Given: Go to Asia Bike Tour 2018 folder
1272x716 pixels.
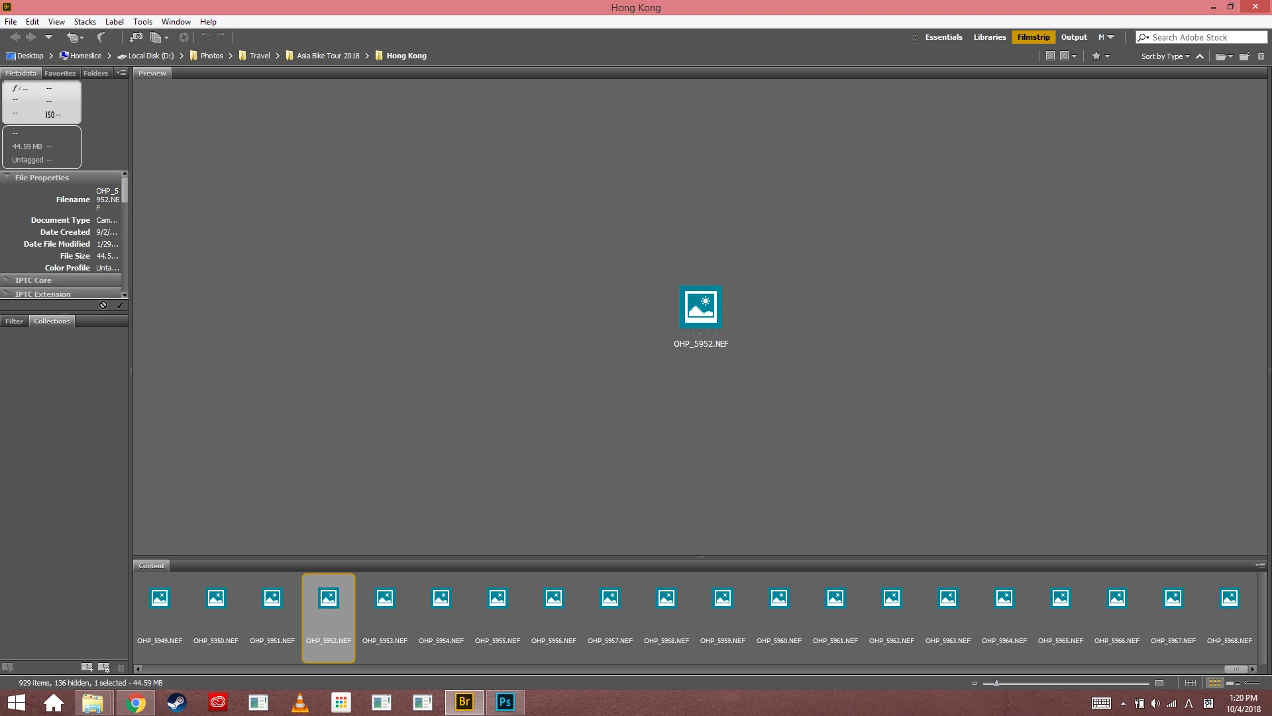Looking at the screenshot, I should (x=323, y=56).
